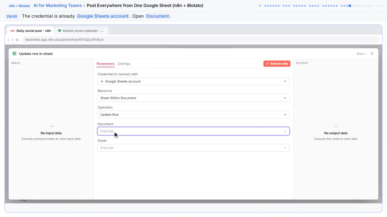Click the Google Sheets icon beside node title

point(14,54)
